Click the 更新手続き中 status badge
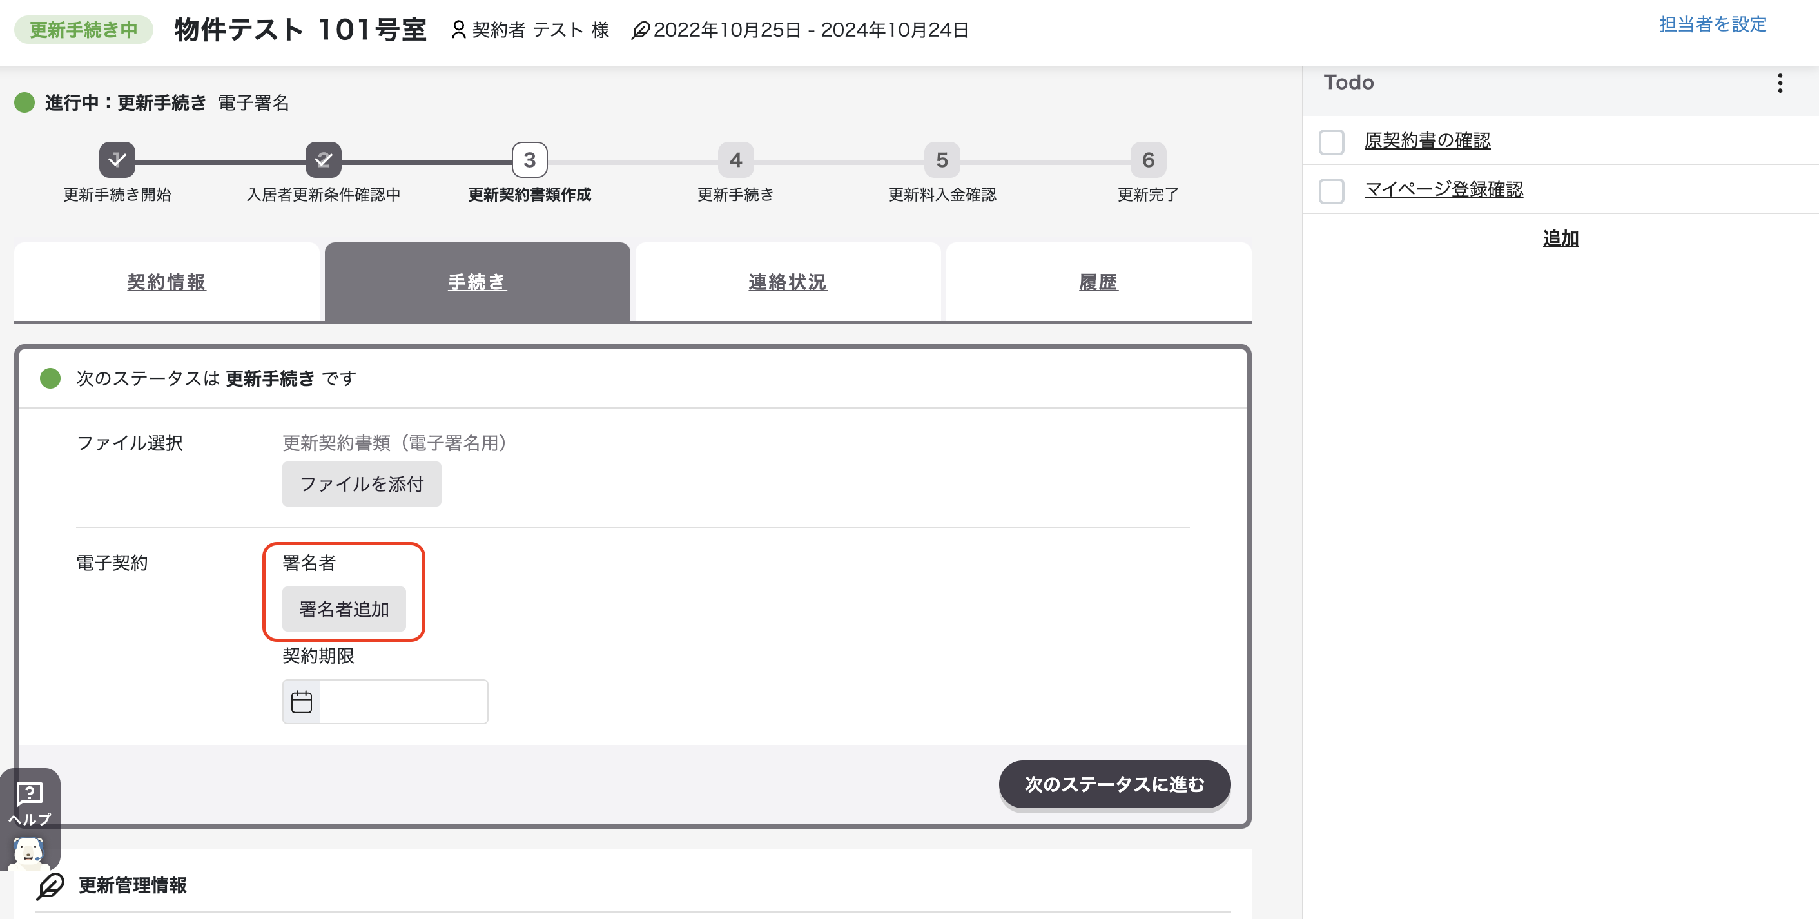This screenshot has height=919, width=1819. (x=83, y=30)
